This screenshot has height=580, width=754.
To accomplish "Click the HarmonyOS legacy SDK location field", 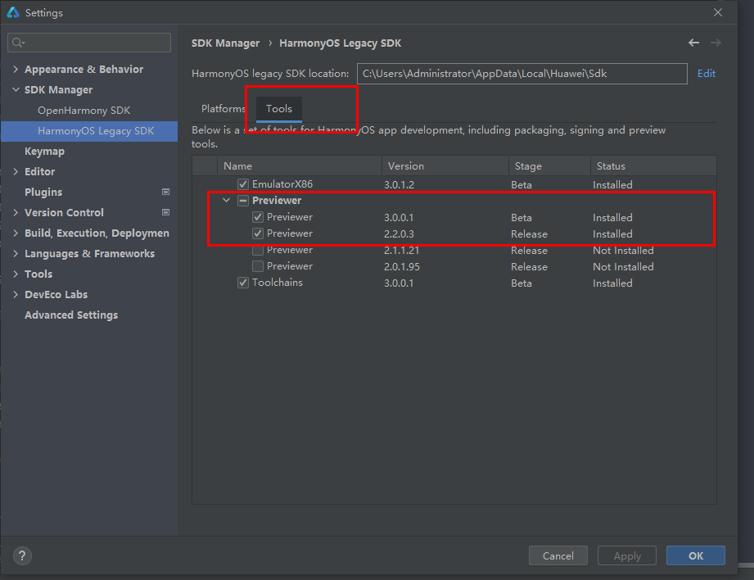I will (x=521, y=73).
